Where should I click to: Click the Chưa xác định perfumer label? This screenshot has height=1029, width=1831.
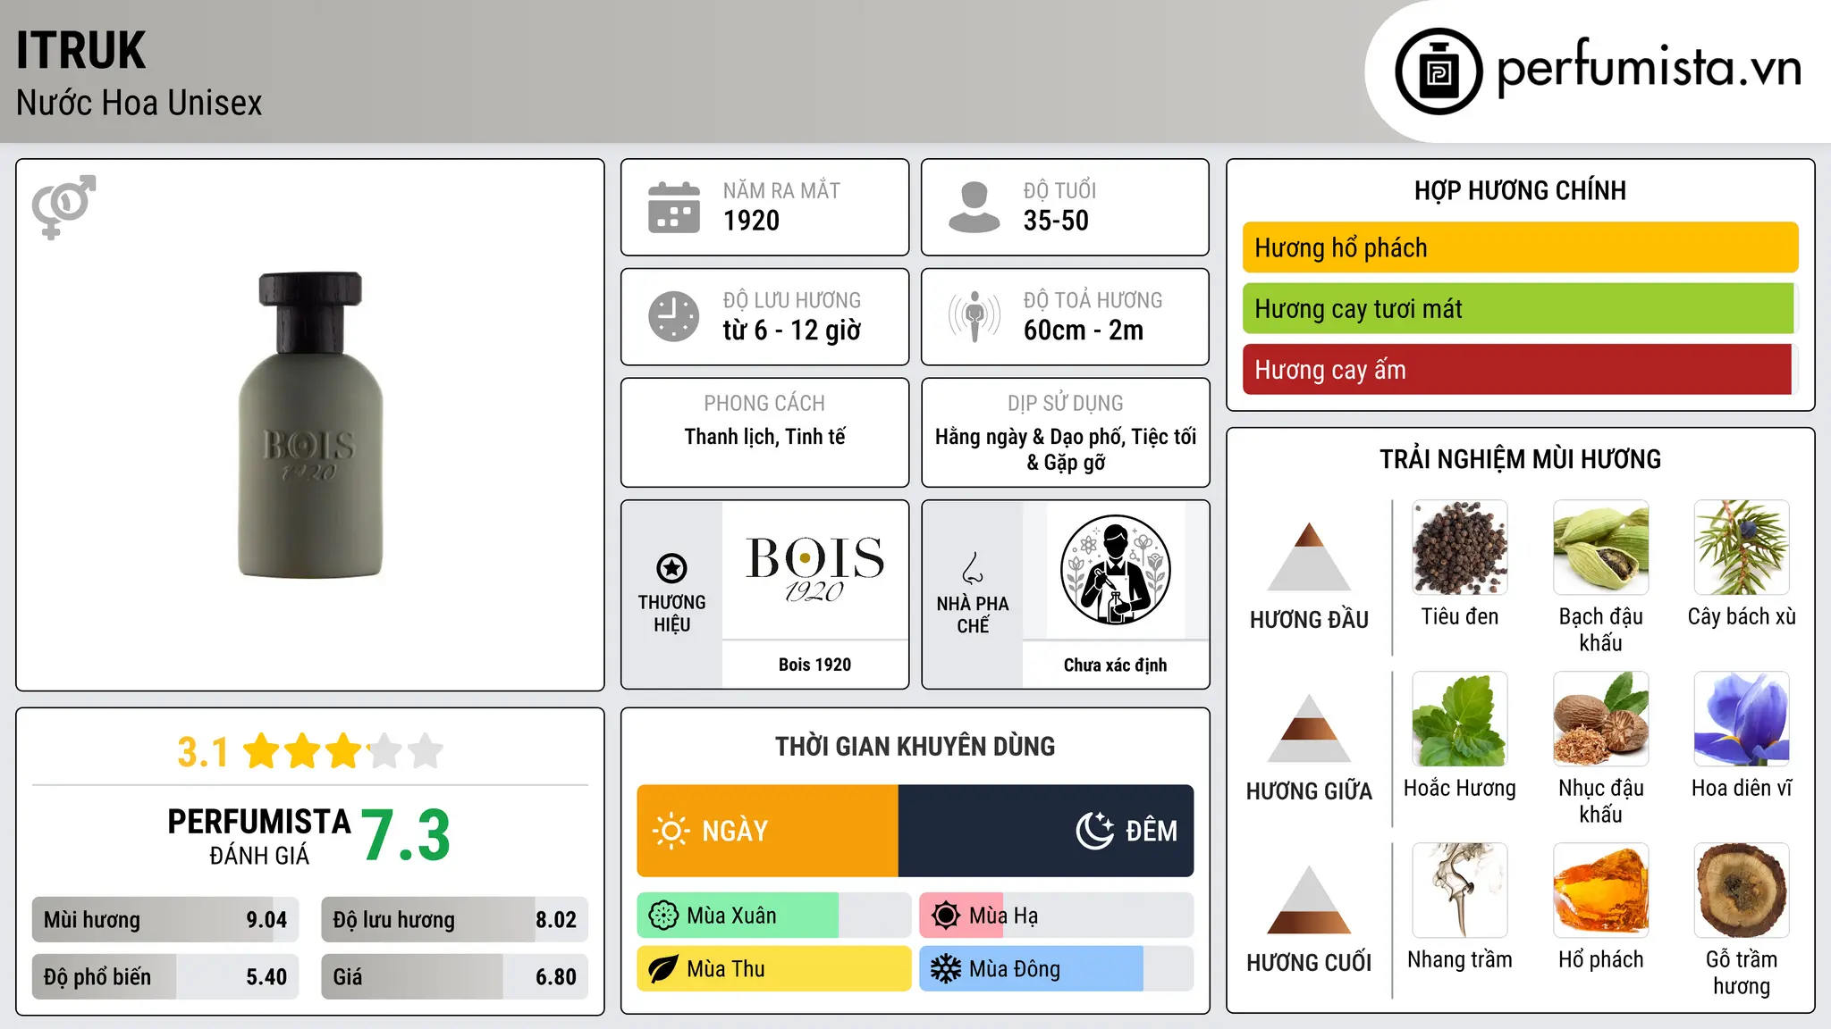[1115, 665]
